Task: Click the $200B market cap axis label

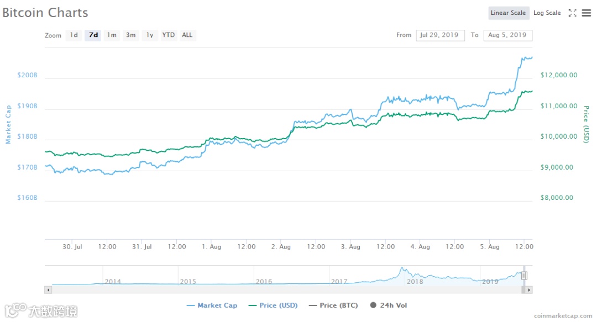Action: pyautogui.click(x=28, y=75)
